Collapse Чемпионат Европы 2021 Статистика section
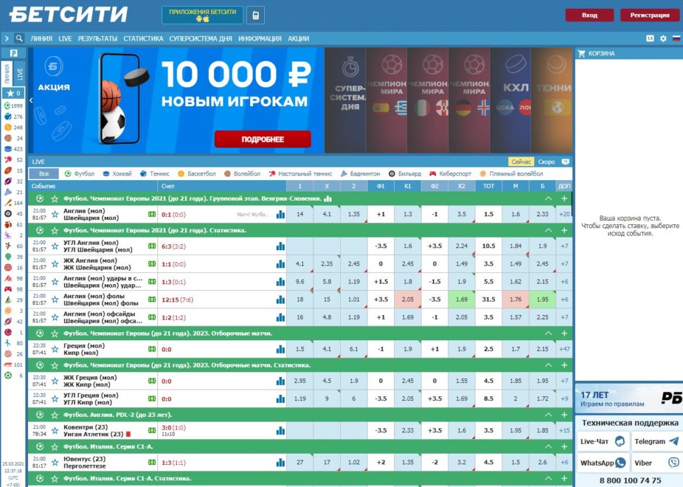683x487 pixels. [548, 230]
